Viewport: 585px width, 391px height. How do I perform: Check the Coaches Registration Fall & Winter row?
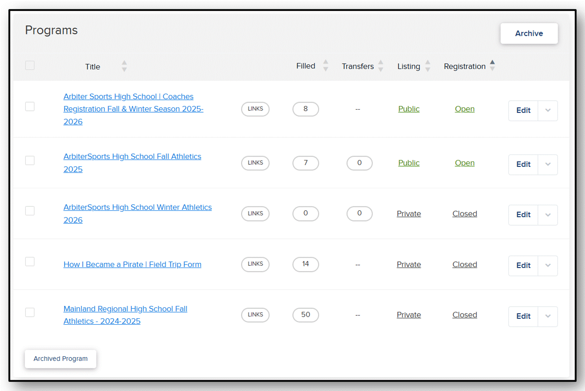(x=30, y=106)
